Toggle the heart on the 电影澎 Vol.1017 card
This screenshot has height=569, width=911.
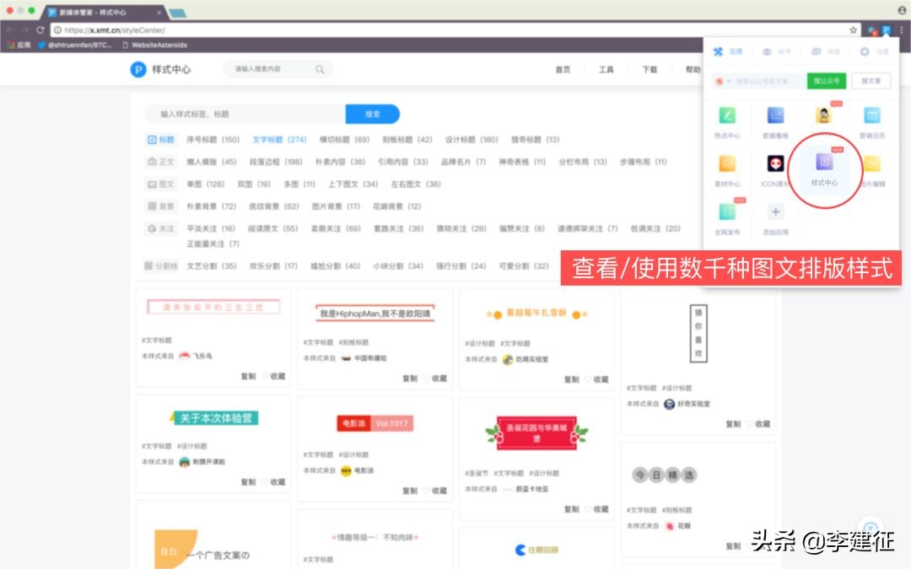coord(426,490)
